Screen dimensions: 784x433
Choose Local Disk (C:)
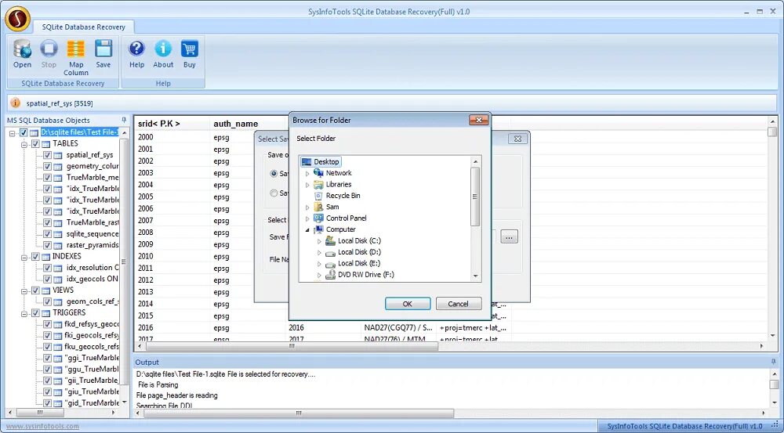tap(359, 240)
